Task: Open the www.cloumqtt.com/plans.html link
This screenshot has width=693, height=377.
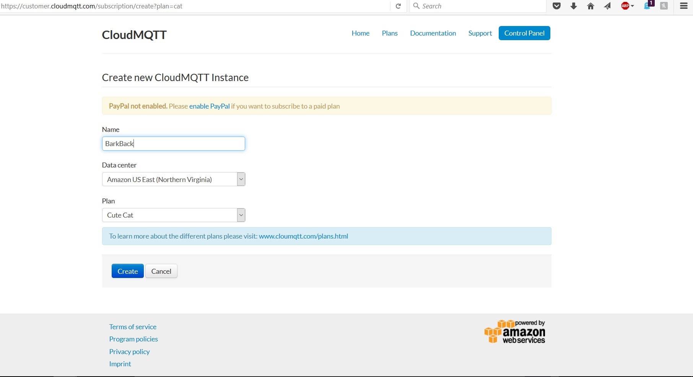Action: (x=304, y=236)
